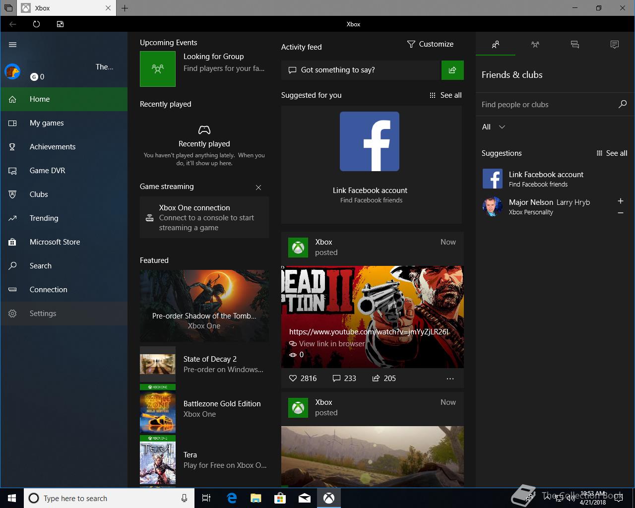
Task: Click the 'Got something to say?' field
Action: pyautogui.click(x=361, y=70)
